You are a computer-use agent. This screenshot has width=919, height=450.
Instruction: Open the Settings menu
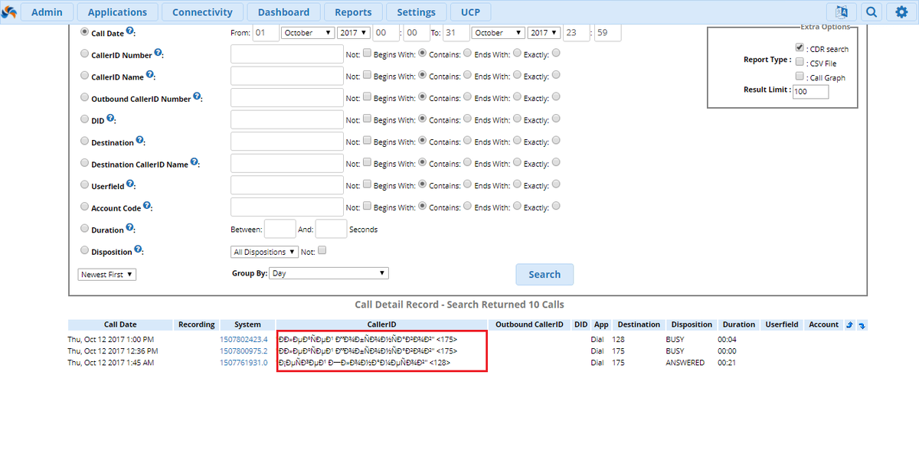click(417, 12)
